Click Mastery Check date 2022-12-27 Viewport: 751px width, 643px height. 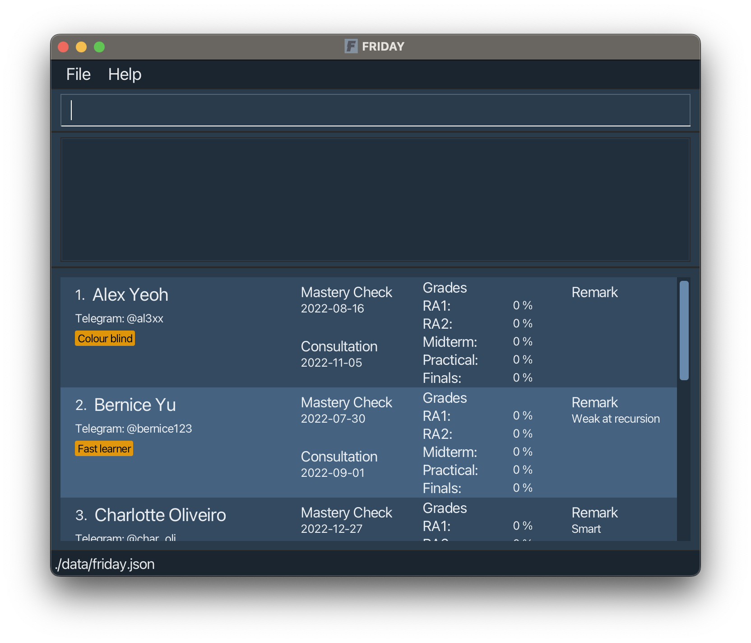[x=332, y=529]
